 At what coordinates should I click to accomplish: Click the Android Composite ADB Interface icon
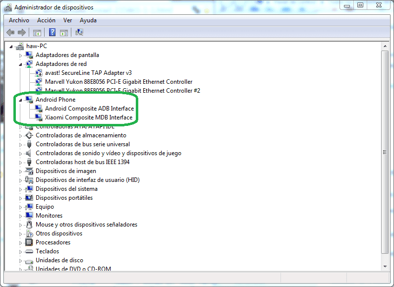tap(39, 109)
